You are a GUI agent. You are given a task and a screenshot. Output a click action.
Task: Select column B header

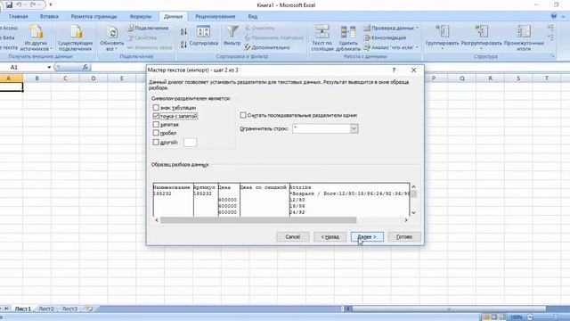click(37, 78)
